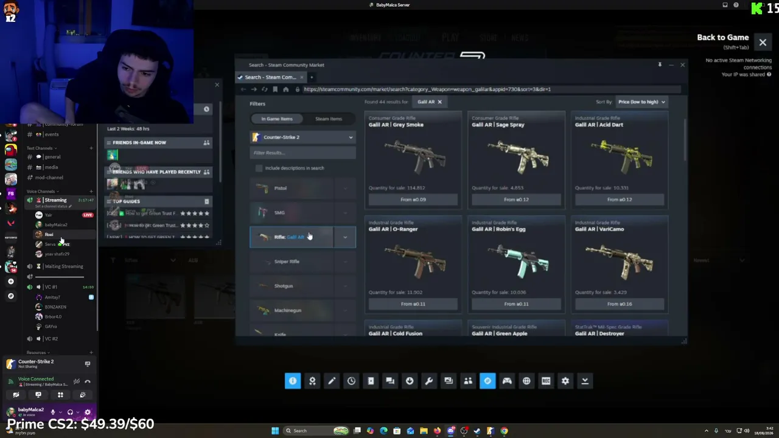Open Google Chrome from the taskbar
The image size is (779, 438).
(x=504, y=431)
